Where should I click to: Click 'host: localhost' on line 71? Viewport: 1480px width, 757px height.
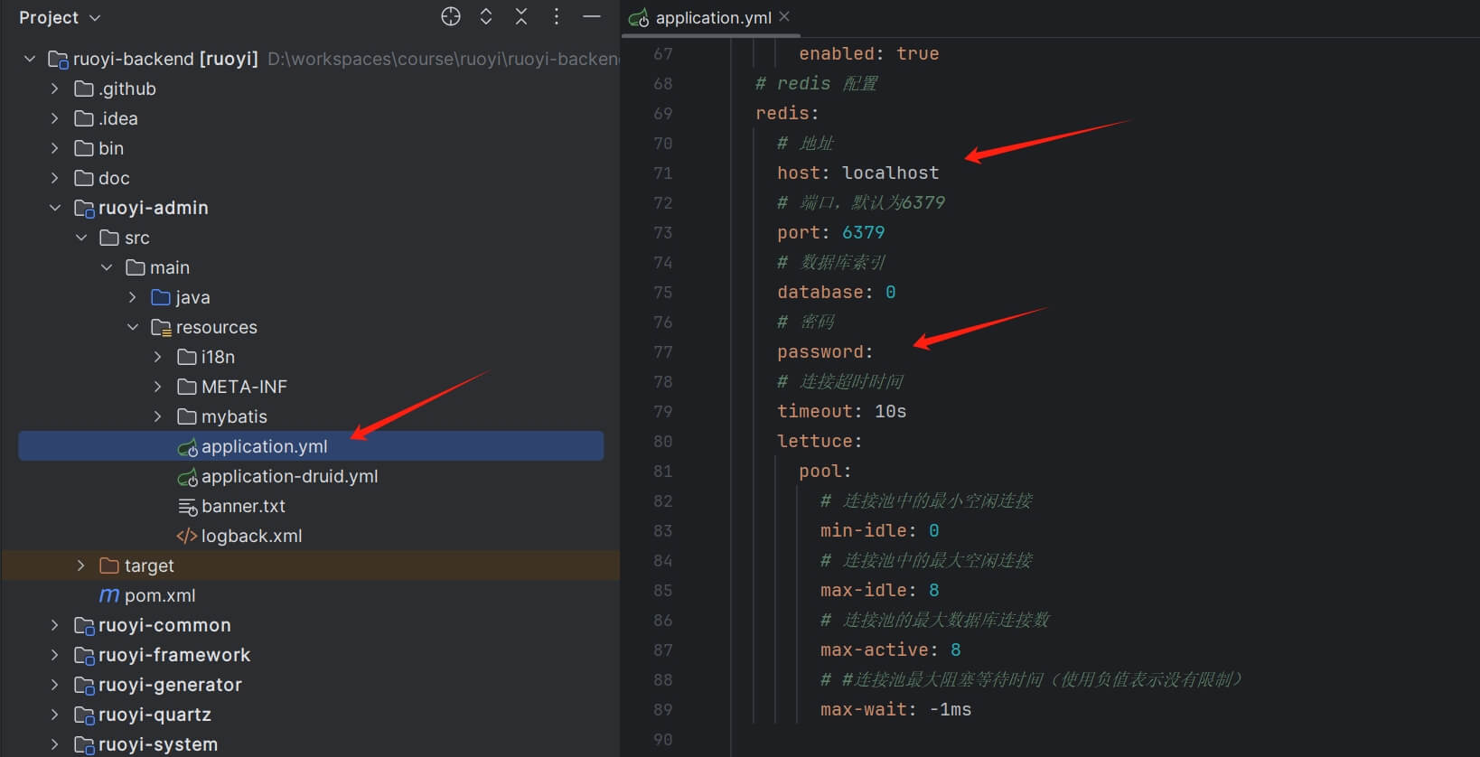click(857, 173)
